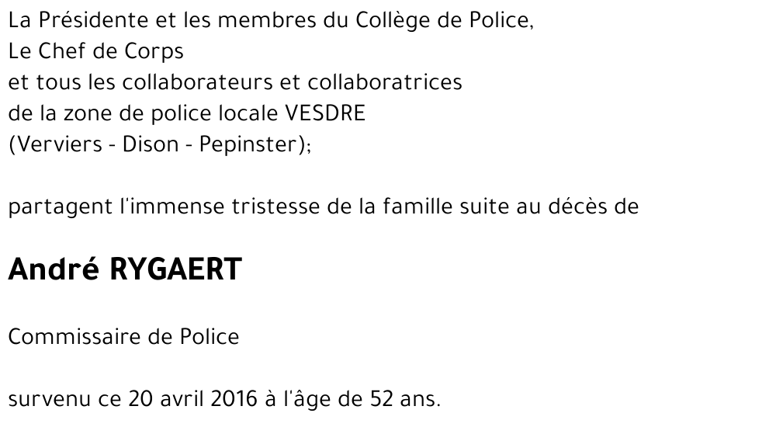The height and width of the screenshot is (427, 776).
Task: Click the text 'Commissaire de Police'
Action: pos(123,337)
